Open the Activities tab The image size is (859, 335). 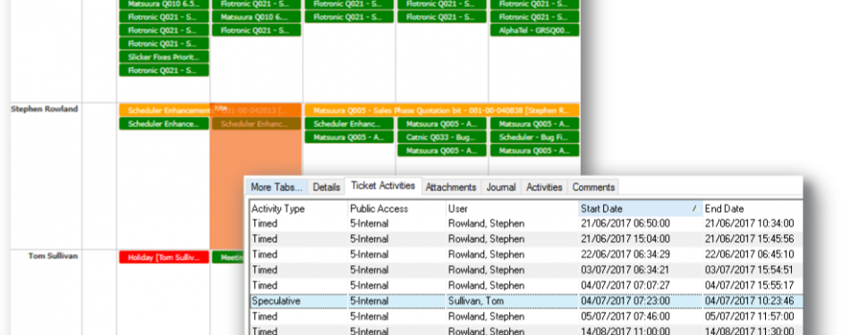(544, 188)
